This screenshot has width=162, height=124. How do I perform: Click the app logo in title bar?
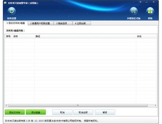[5, 3]
